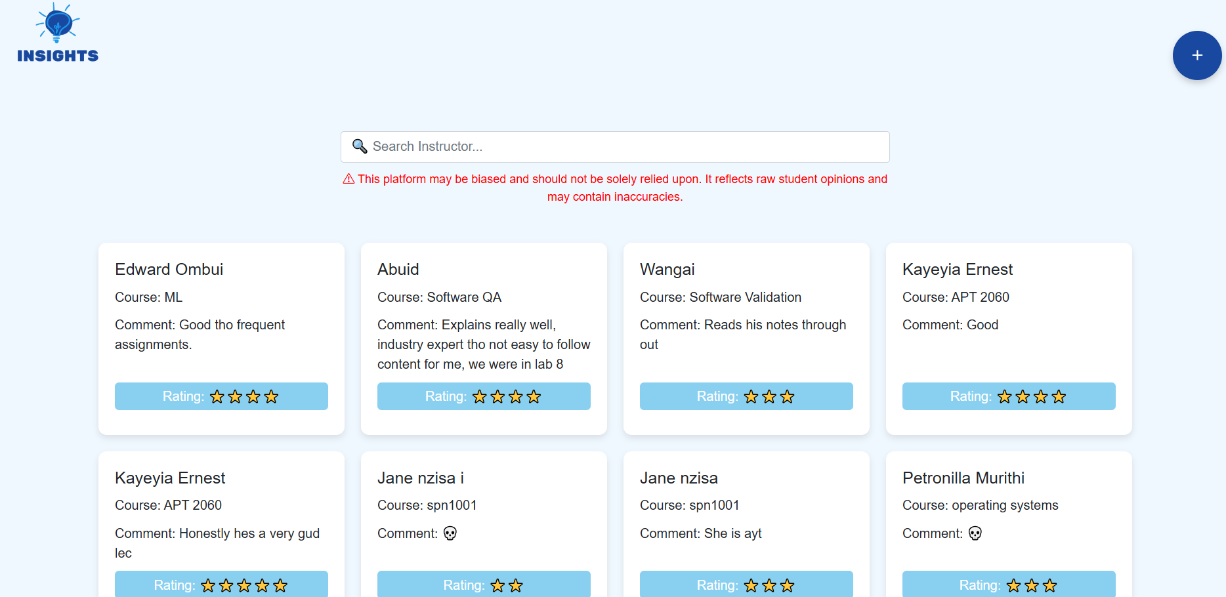Click the fifth star on Kayeyia Ernest's bottom card
Viewport: 1226px width, 597px height.
point(282,585)
